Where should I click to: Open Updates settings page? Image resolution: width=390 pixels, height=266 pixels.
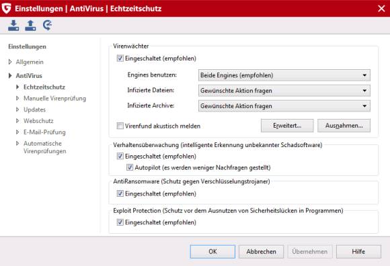(x=34, y=109)
